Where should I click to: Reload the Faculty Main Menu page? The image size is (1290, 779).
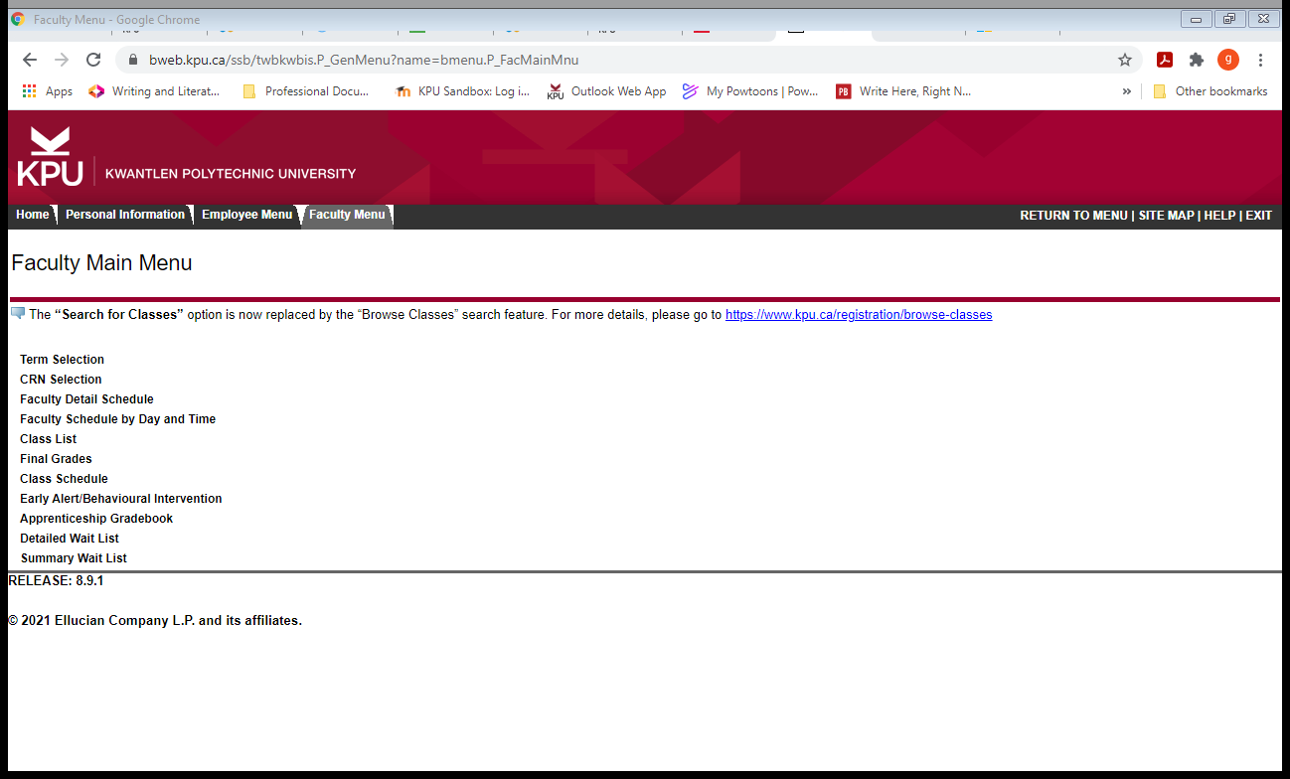pos(93,60)
